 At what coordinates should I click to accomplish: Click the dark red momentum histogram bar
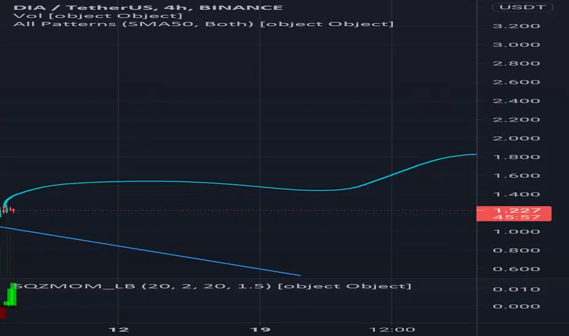coord(3,313)
